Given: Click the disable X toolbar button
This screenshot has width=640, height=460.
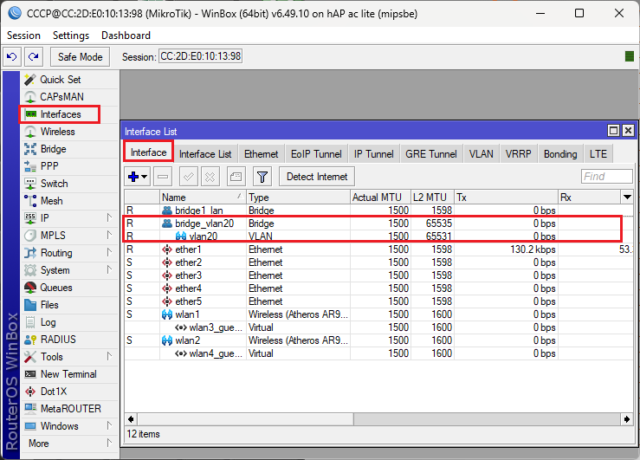Looking at the screenshot, I should pos(210,177).
